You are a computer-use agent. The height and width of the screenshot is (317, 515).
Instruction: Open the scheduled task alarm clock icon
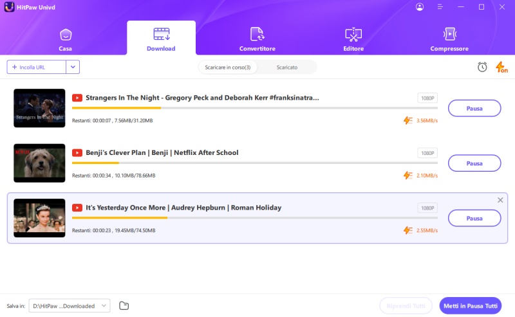point(482,67)
